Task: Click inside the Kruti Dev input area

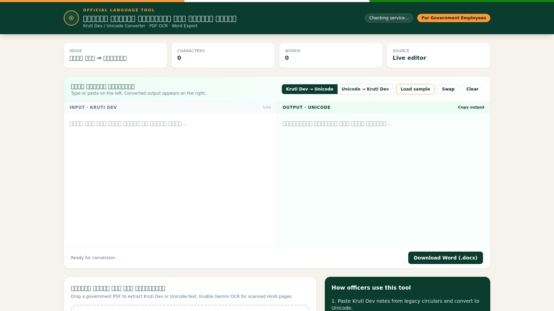Action: (170, 180)
